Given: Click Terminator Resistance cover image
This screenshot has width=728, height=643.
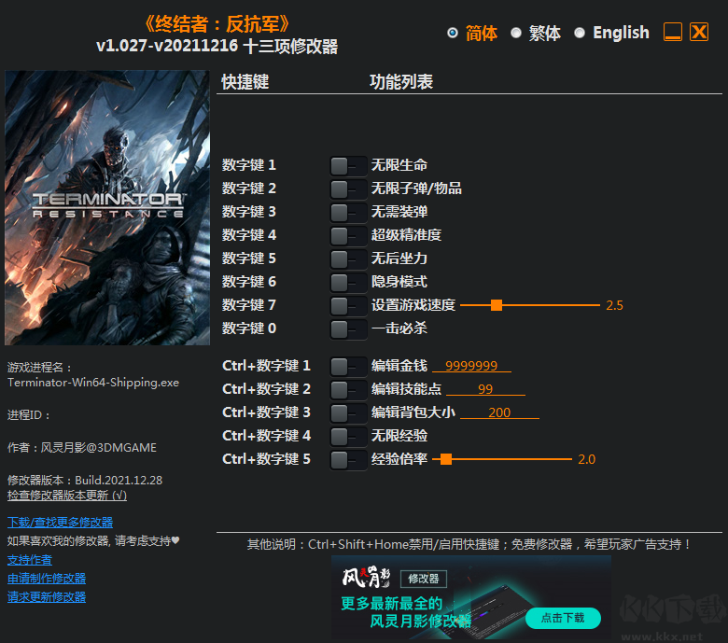Looking at the screenshot, I should tap(107, 207).
